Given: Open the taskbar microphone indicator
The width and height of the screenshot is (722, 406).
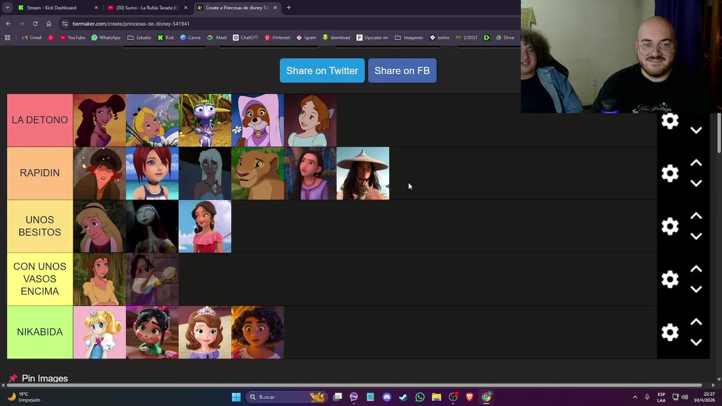Looking at the screenshot, I should (x=647, y=397).
